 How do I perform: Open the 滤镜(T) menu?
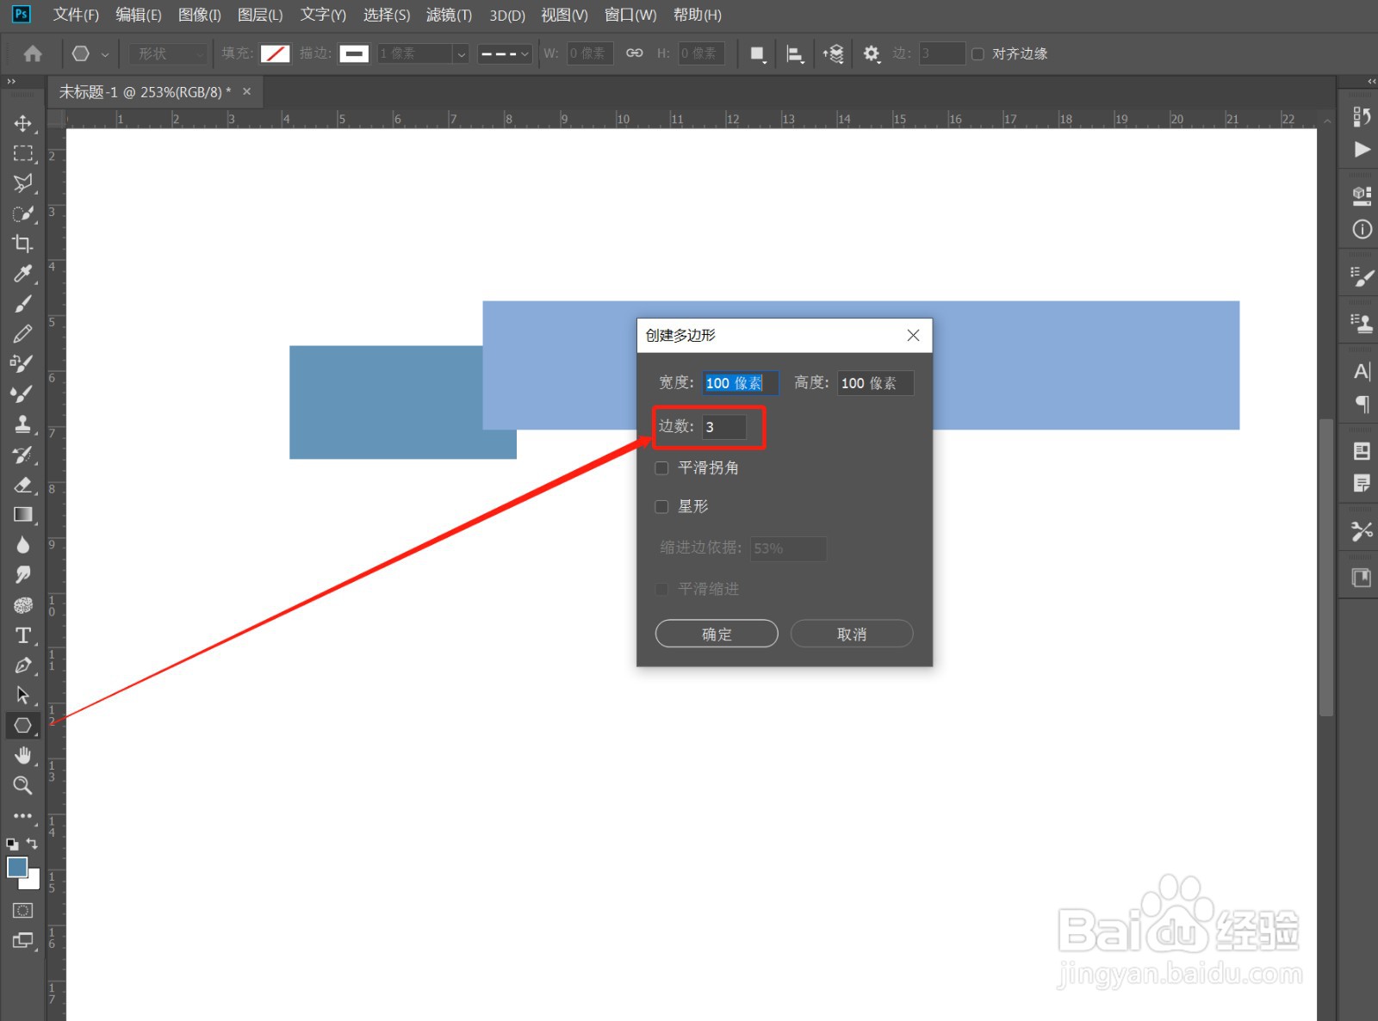449,15
